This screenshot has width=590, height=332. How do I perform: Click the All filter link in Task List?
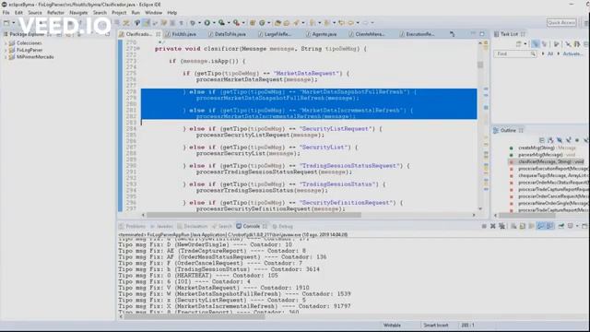550,53
